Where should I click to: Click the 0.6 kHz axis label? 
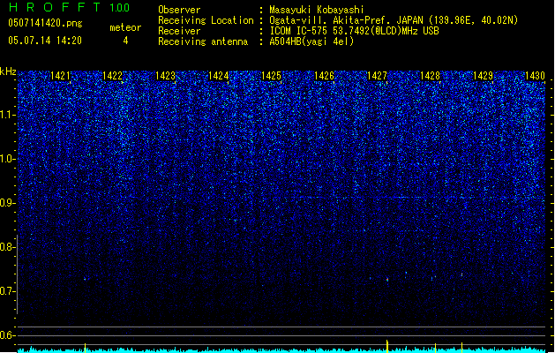7,335
